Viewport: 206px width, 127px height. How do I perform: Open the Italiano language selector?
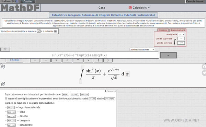[x=10, y=1]
